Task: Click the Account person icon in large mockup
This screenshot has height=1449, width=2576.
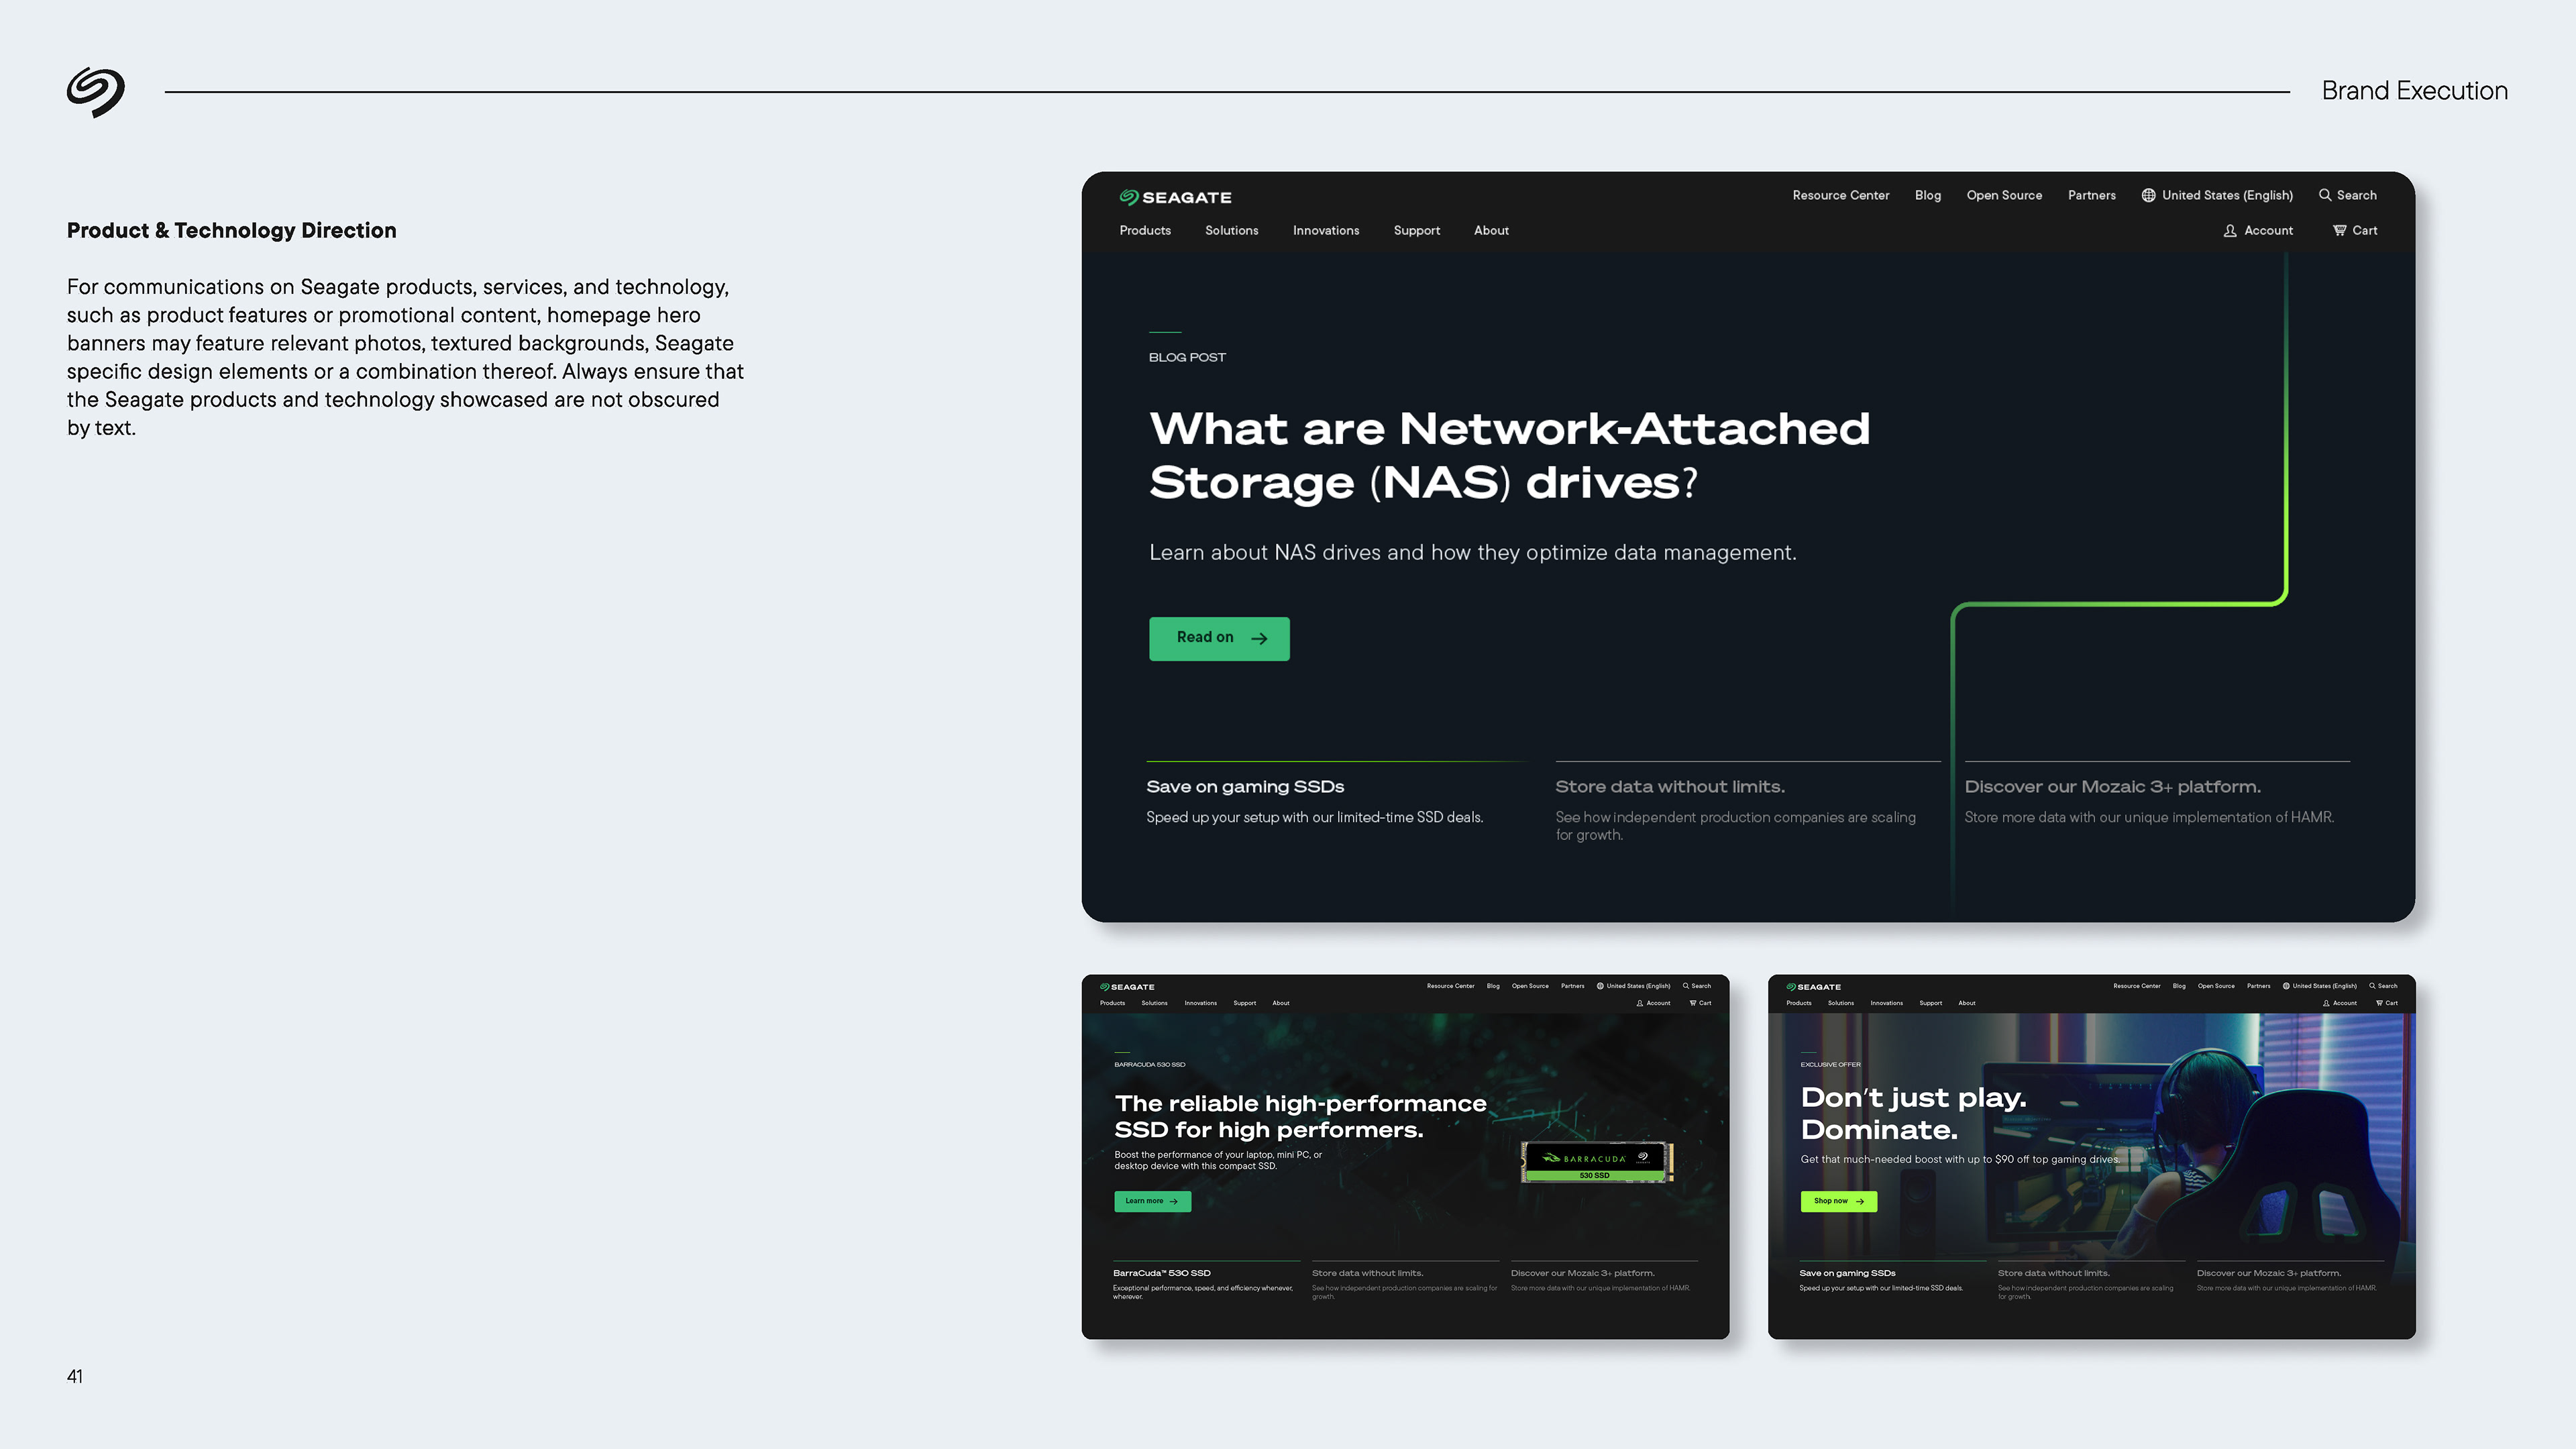Action: click(2230, 231)
